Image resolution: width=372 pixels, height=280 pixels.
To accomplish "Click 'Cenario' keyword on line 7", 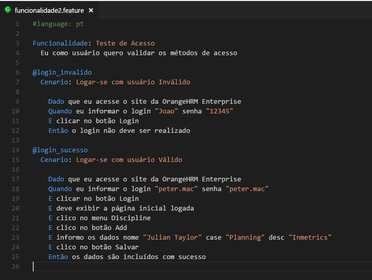I will click(54, 82).
